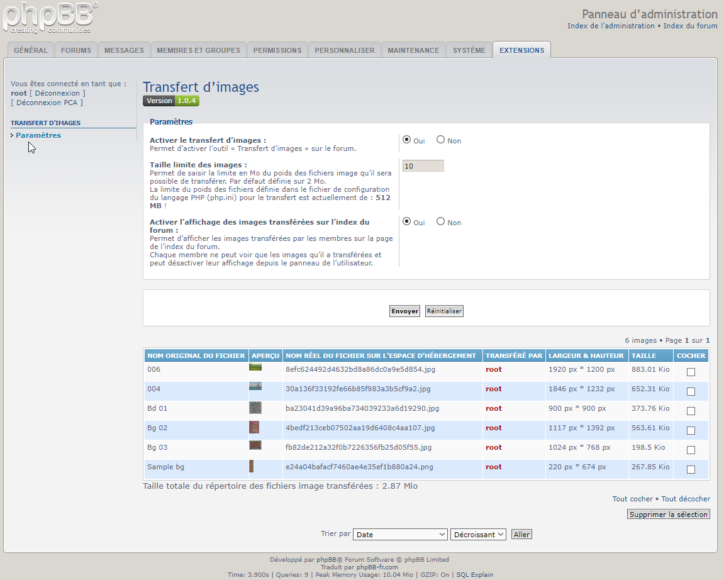Click the Tout cocher link
This screenshot has height=580, width=724.
(x=632, y=499)
